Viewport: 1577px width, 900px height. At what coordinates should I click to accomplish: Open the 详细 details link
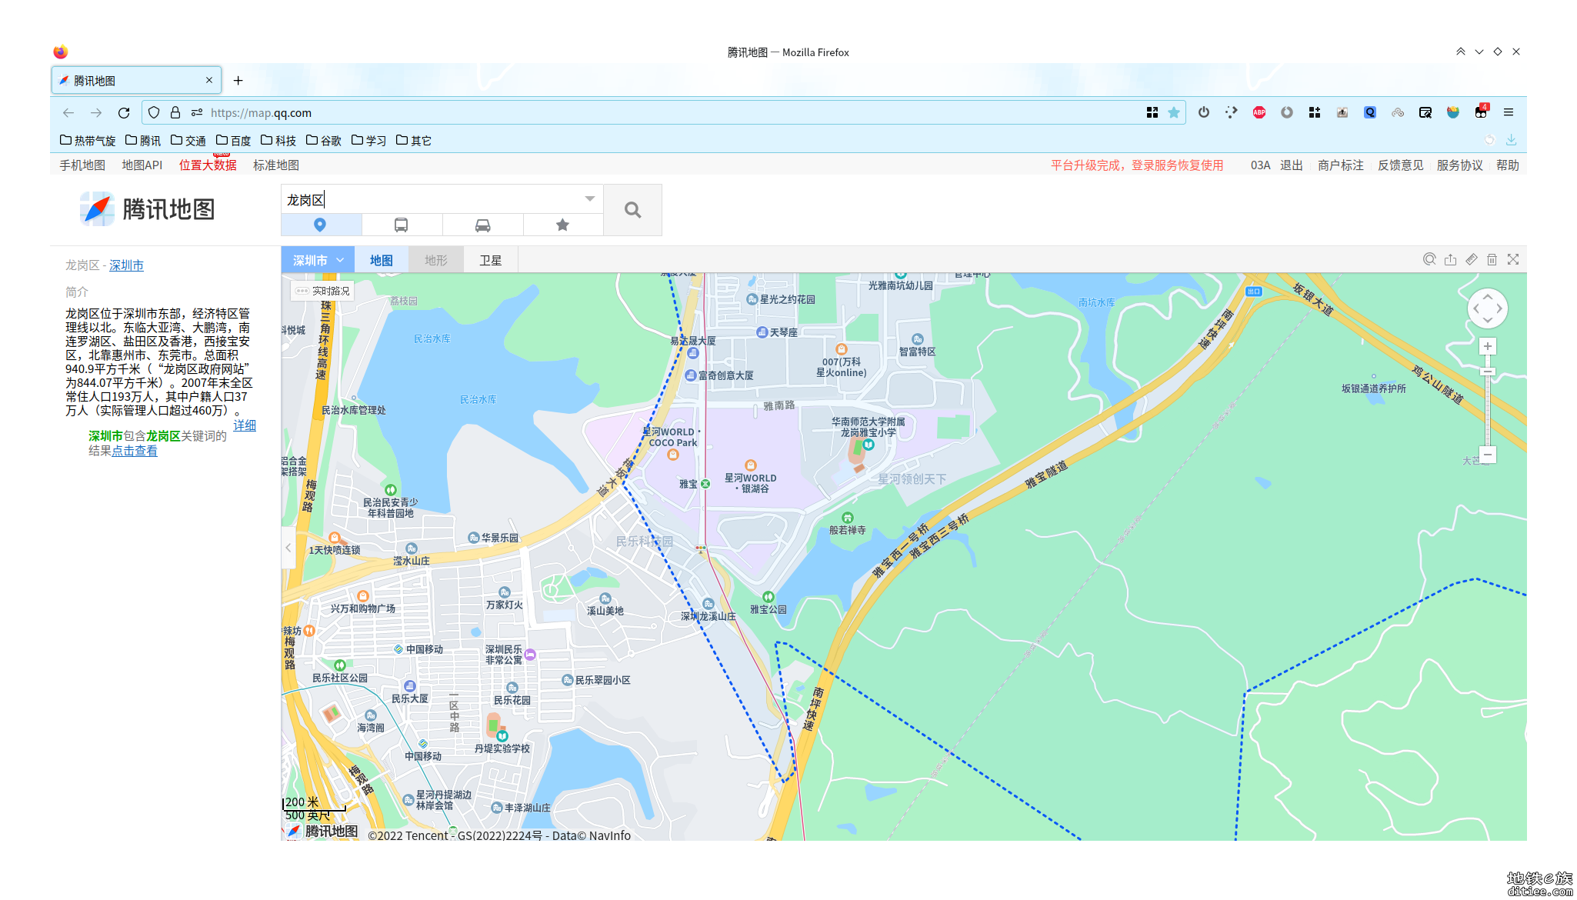tap(245, 425)
